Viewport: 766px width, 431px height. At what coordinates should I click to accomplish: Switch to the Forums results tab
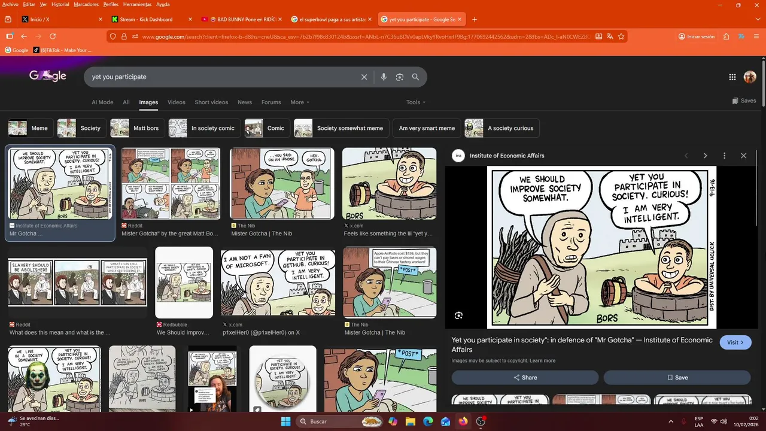(x=271, y=102)
